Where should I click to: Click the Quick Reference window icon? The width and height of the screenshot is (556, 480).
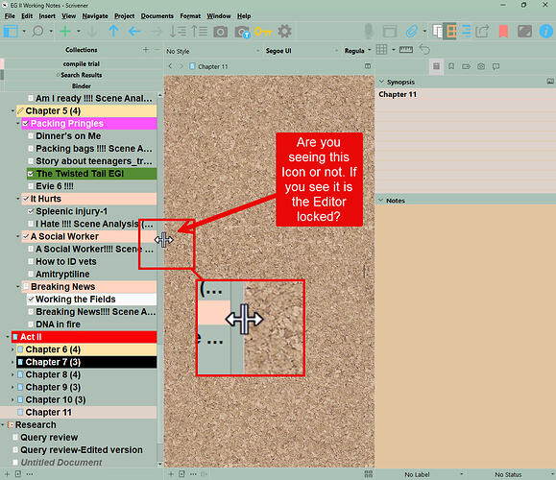[x=390, y=32]
